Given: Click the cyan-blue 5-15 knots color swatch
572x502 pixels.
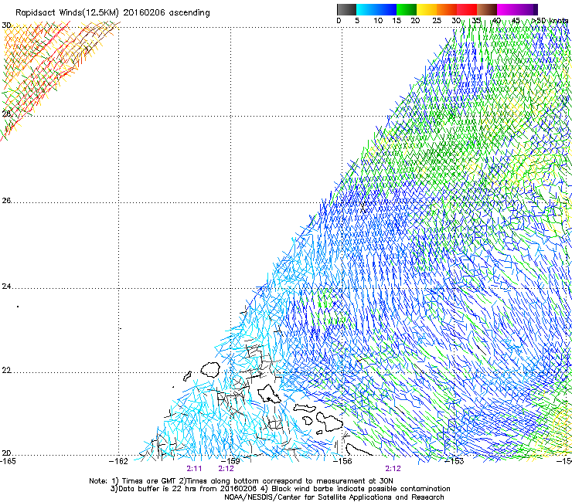Looking at the screenshot, I should coord(376,9).
